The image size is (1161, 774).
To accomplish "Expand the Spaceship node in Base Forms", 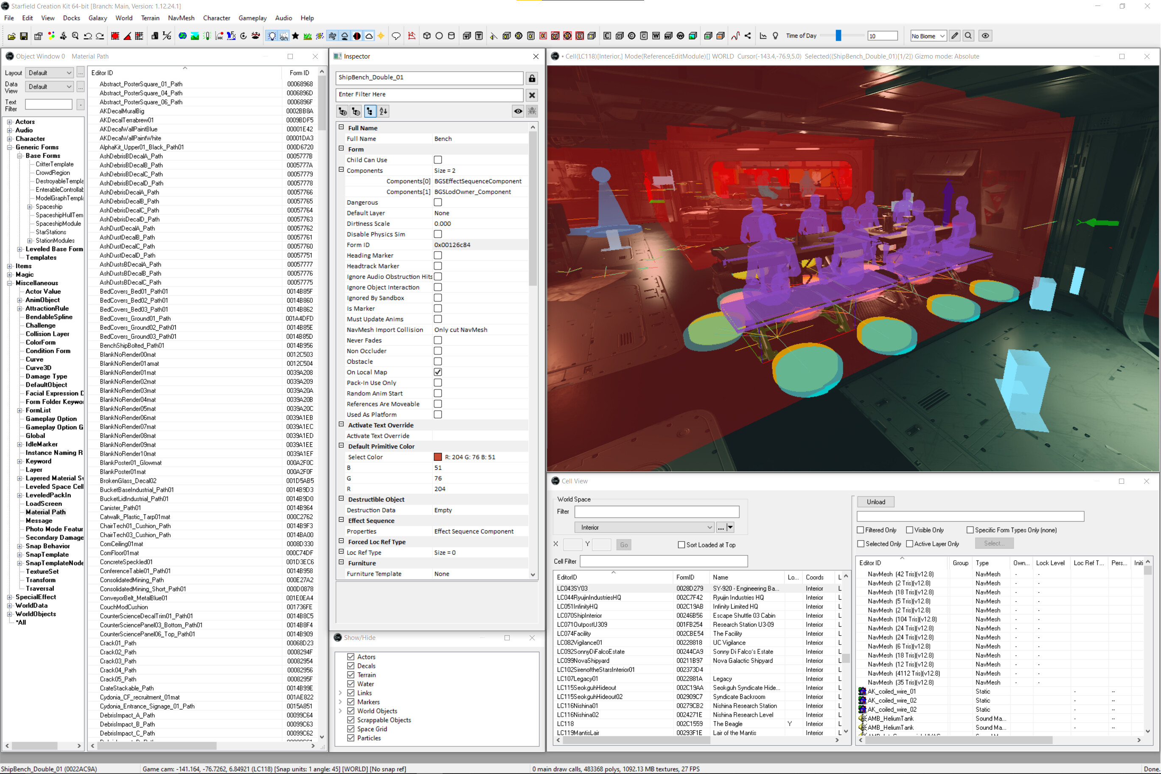I will pyautogui.click(x=30, y=206).
